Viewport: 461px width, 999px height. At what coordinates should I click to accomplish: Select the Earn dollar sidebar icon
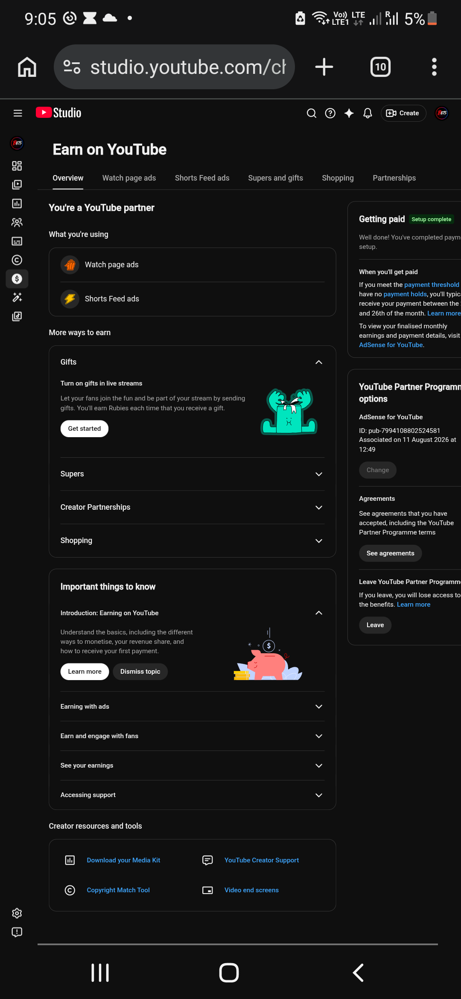17,279
